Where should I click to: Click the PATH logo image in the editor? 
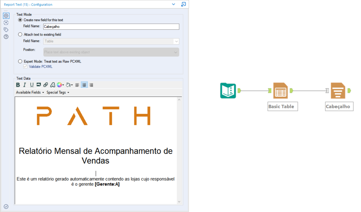point(93,116)
